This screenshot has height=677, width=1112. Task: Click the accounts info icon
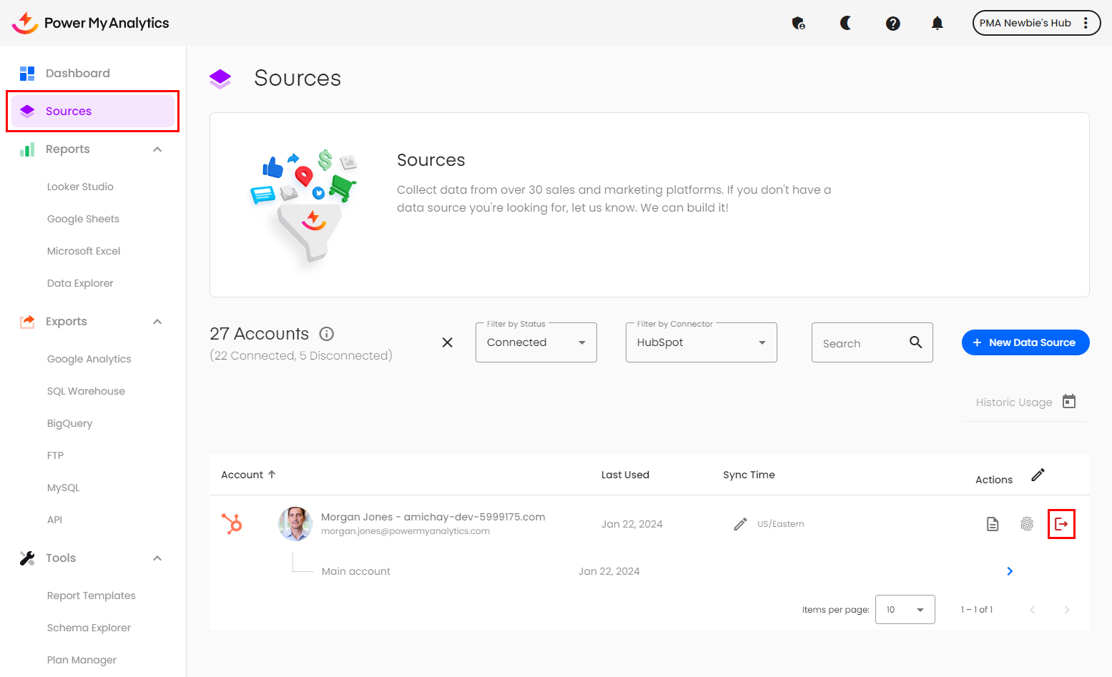coord(327,334)
